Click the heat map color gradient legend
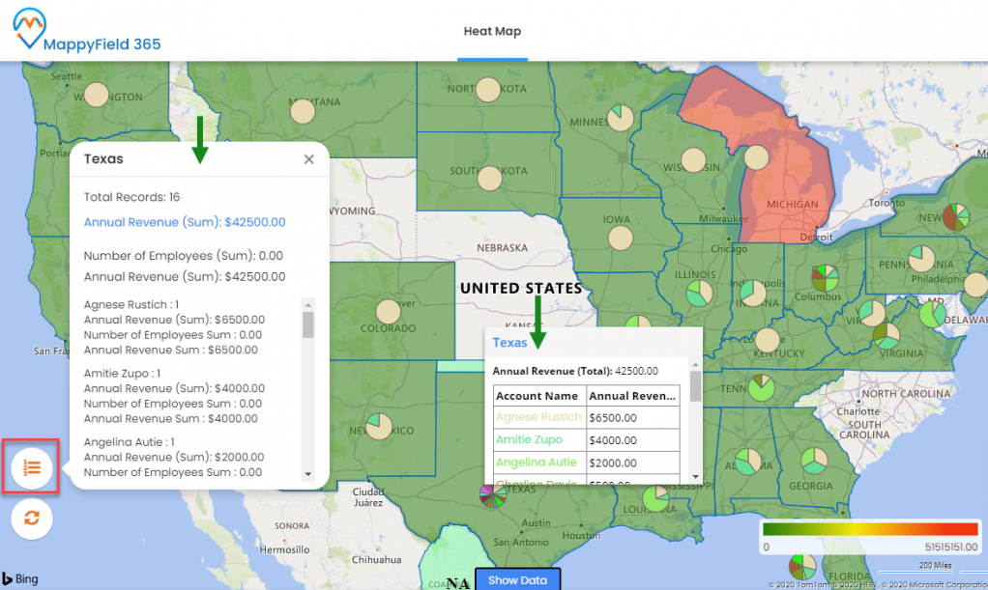 click(x=869, y=530)
